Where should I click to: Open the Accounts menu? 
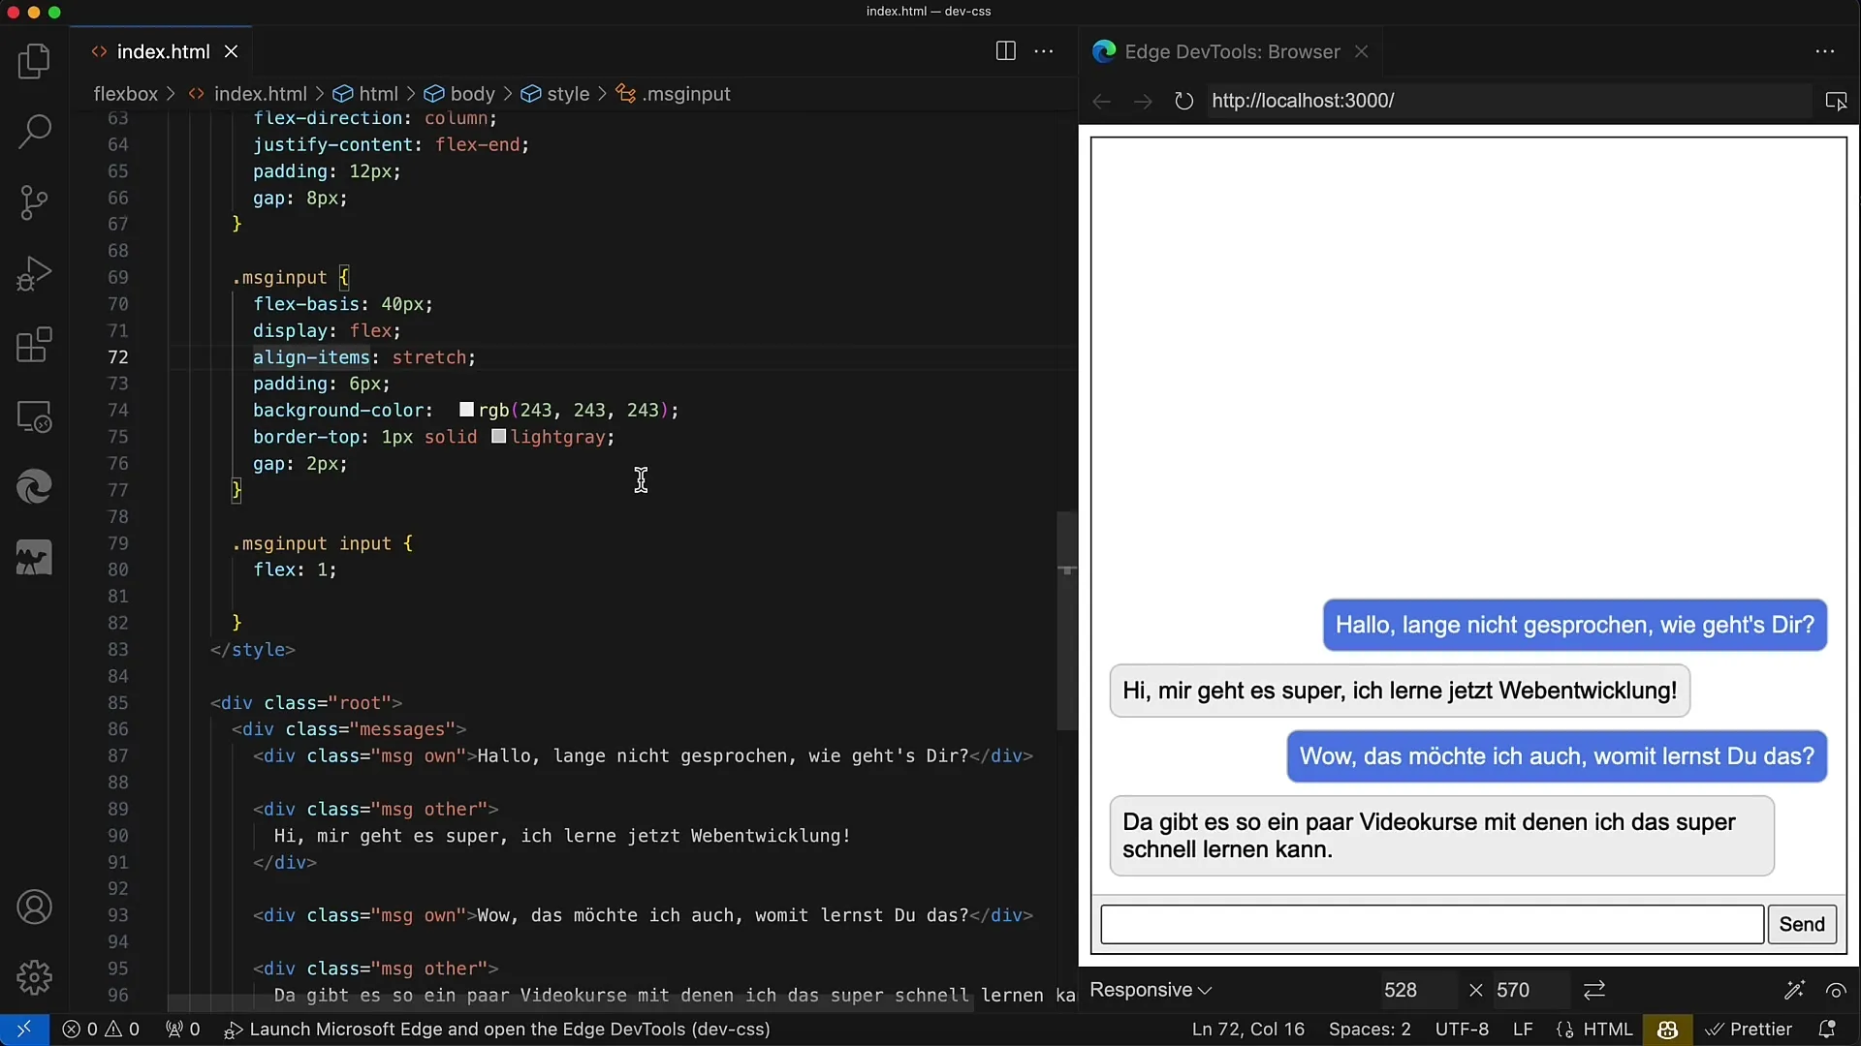coord(34,908)
